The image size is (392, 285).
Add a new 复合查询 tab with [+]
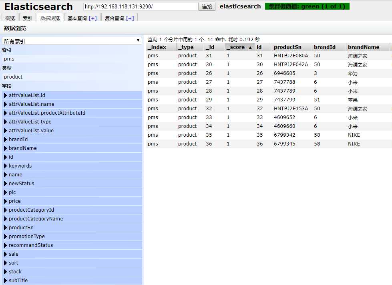point(130,18)
